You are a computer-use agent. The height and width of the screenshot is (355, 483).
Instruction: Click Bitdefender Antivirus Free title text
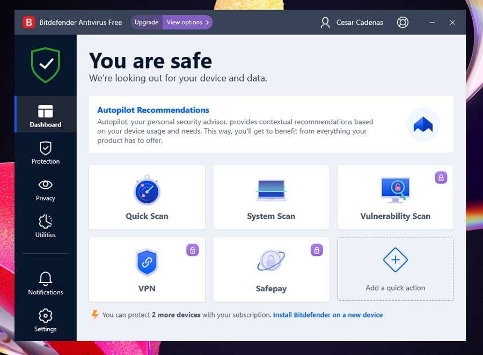pos(80,23)
